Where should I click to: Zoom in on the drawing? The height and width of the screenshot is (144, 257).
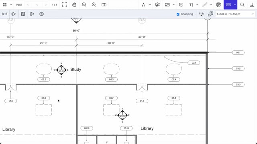click(94, 5)
